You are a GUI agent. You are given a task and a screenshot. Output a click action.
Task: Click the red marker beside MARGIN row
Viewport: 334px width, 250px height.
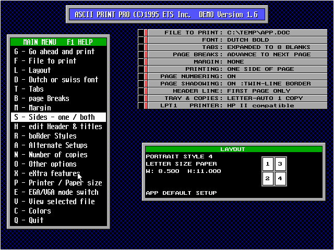(x=146, y=62)
